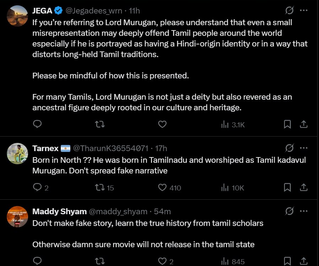The height and width of the screenshot is (266, 319).
Task: Repost JEGA's tweet
Action: (x=100, y=124)
